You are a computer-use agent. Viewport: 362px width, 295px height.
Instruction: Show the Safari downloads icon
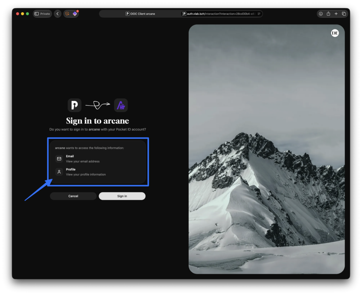point(321,14)
